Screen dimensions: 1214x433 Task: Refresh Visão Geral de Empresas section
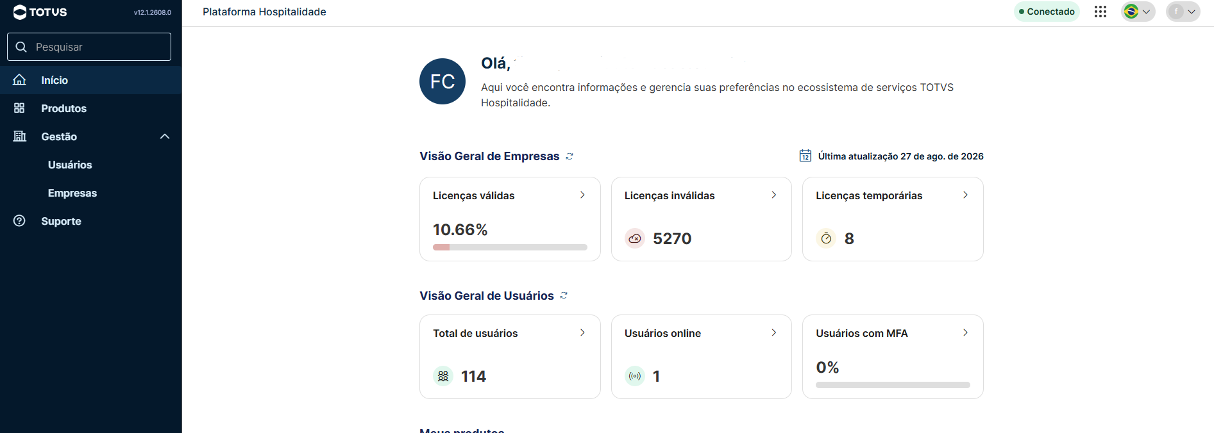569,156
